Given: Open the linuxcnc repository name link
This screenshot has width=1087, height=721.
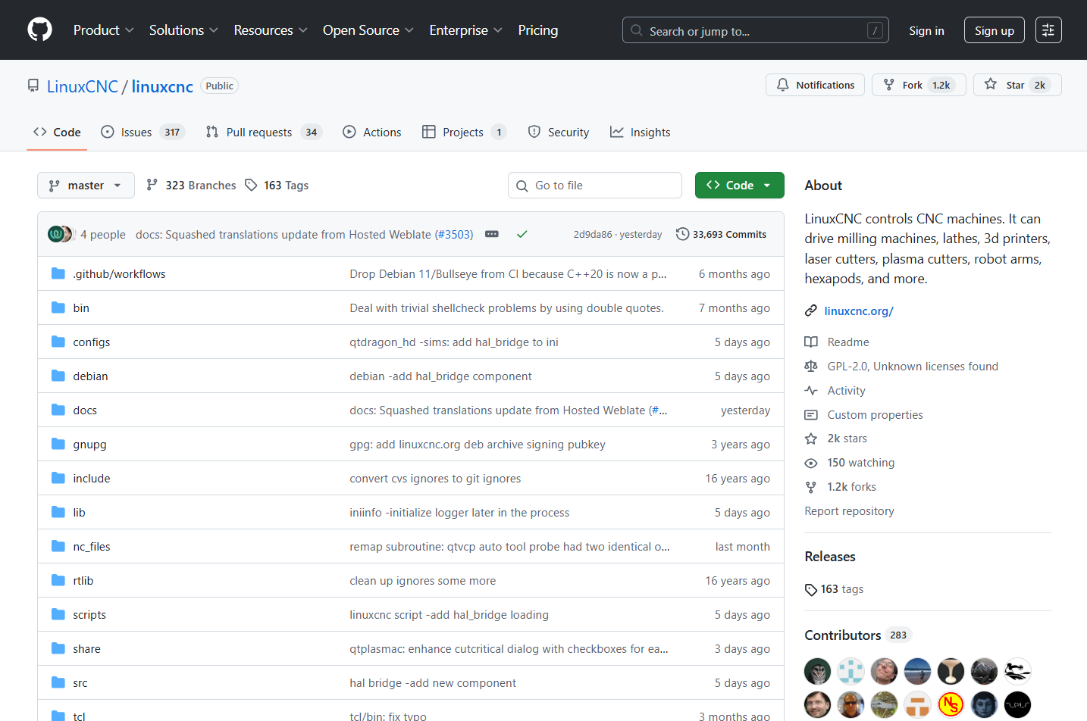Looking at the screenshot, I should 162,86.
